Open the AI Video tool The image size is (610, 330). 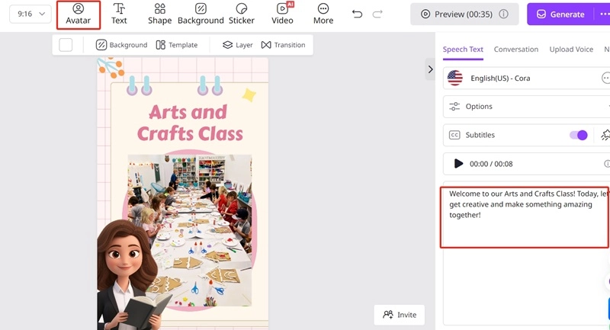click(x=282, y=14)
